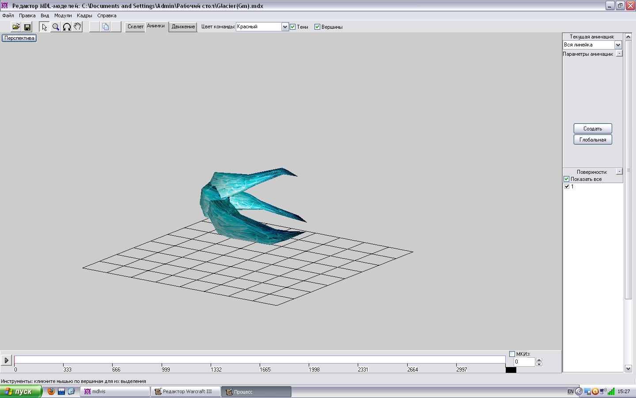Click the Глобальная button
636x398 pixels.
pyautogui.click(x=592, y=140)
